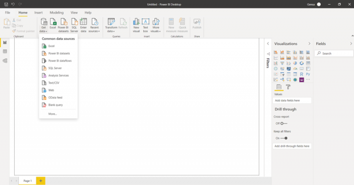Choose Power BI dataflows from data sources
The image size is (354, 185).
click(x=58, y=61)
